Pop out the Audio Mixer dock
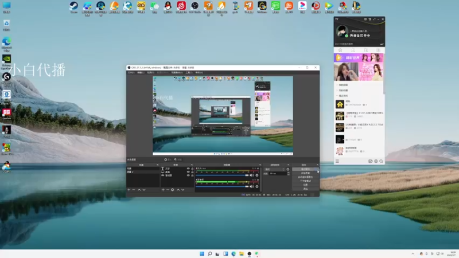The width and height of the screenshot is (459, 258). click(x=260, y=165)
